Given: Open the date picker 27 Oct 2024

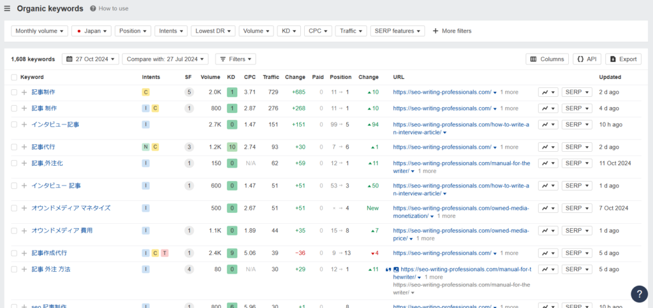Looking at the screenshot, I should [x=91, y=59].
